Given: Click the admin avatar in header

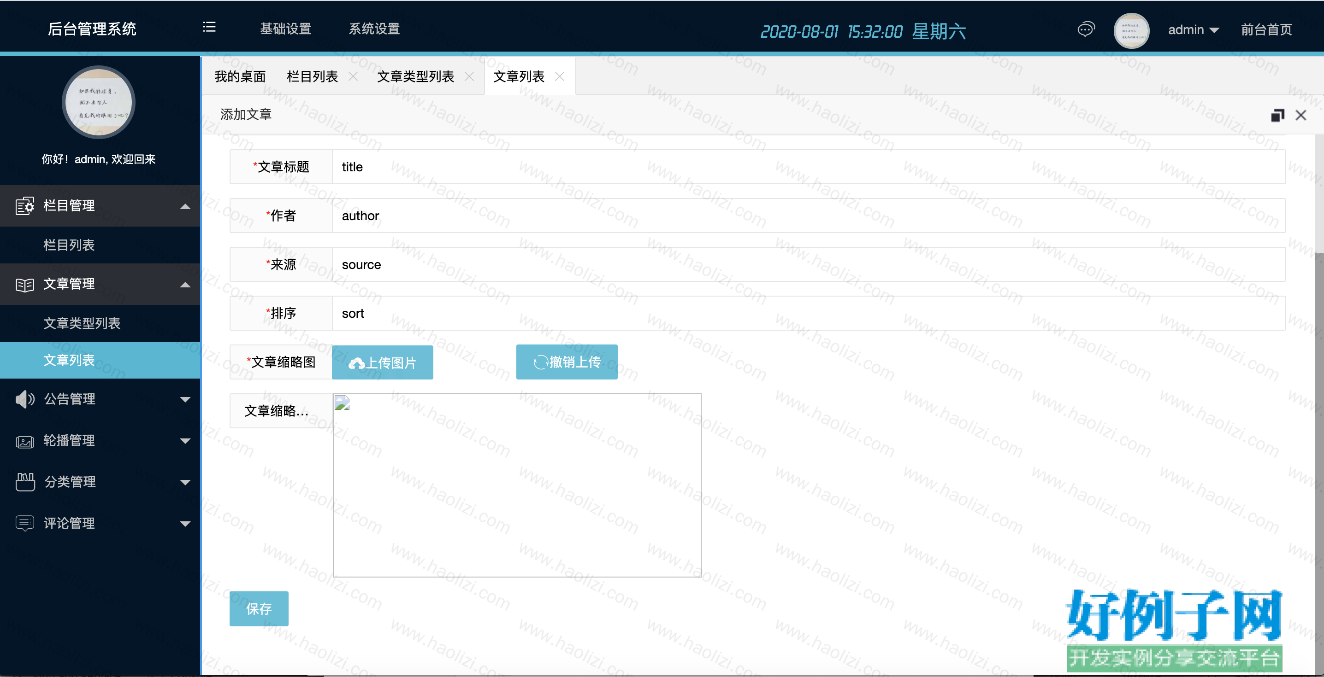Looking at the screenshot, I should tap(1131, 30).
